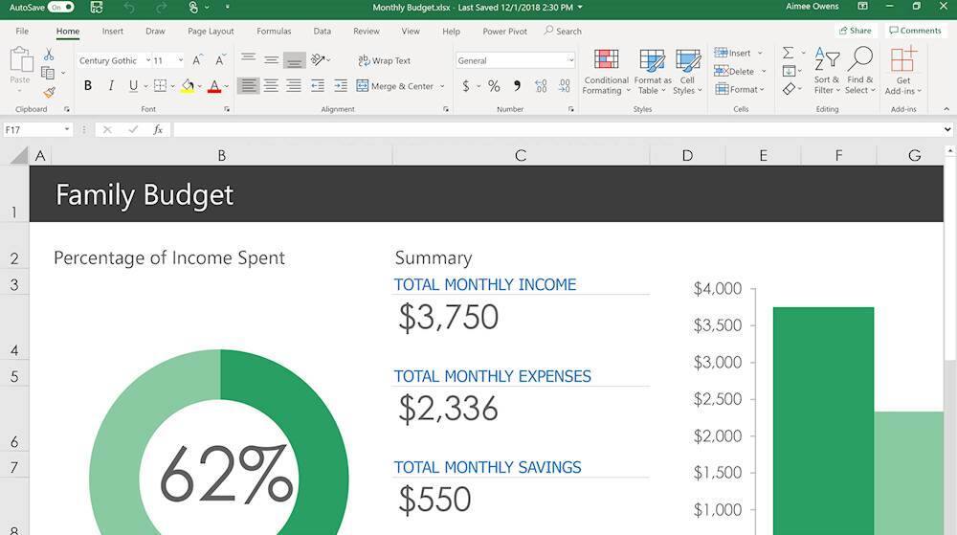Viewport: 957px width, 535px height.
Task: Click the Cut scissors icon
Action: 49,55
